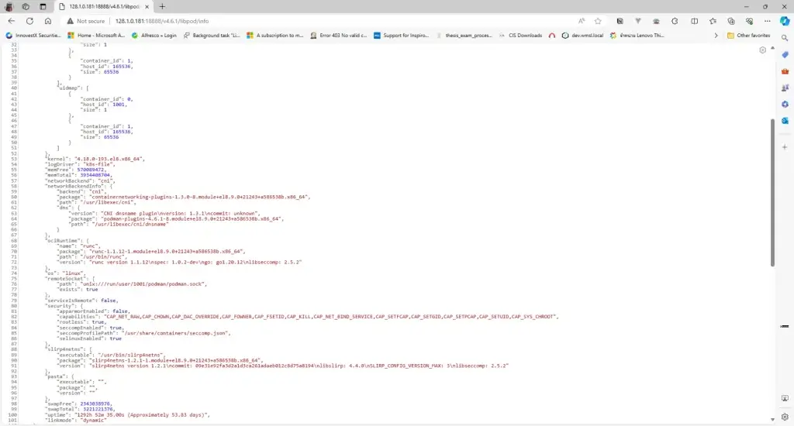Click the CNI dnsname plugin version text
The image size is (794, 426).
tap(180, 214)
